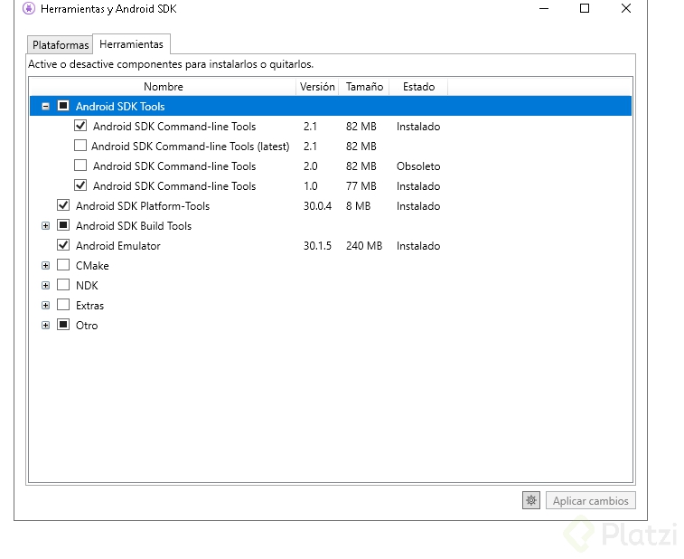The height and width of the screenshot is (559, 684).
Task: Check Android SDK Command-line Tools (latest)
Action: [80, 146]
